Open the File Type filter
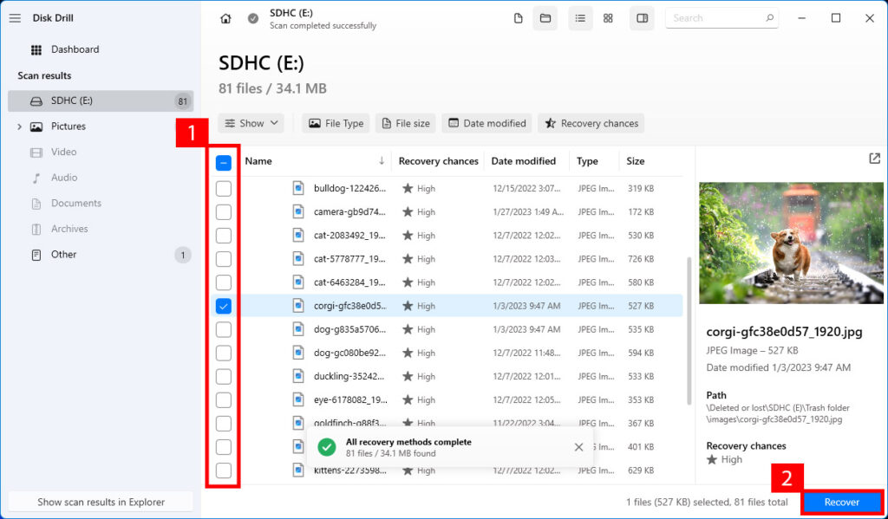The width and height of the screenshot is (888, 519). click(336, 123)
